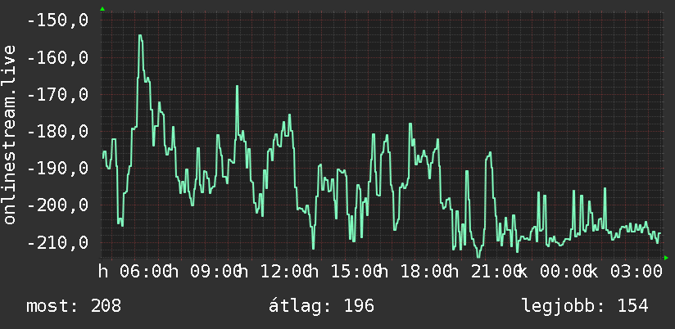The width and height of the screenshot is (675, 329).
Task: Click the 15:00 time label
Action: click(x=356, y=272)
